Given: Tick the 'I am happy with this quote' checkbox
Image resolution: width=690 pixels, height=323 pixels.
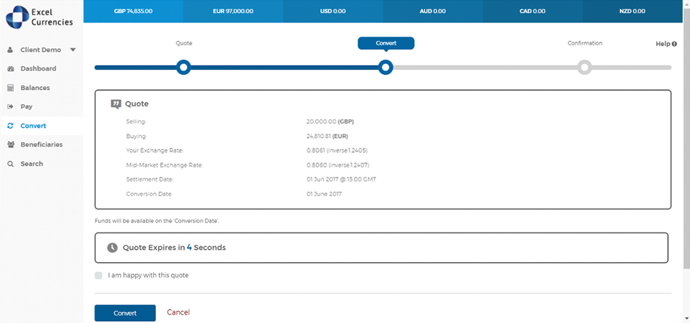Looking at the screenshot, I should [99, 276].
